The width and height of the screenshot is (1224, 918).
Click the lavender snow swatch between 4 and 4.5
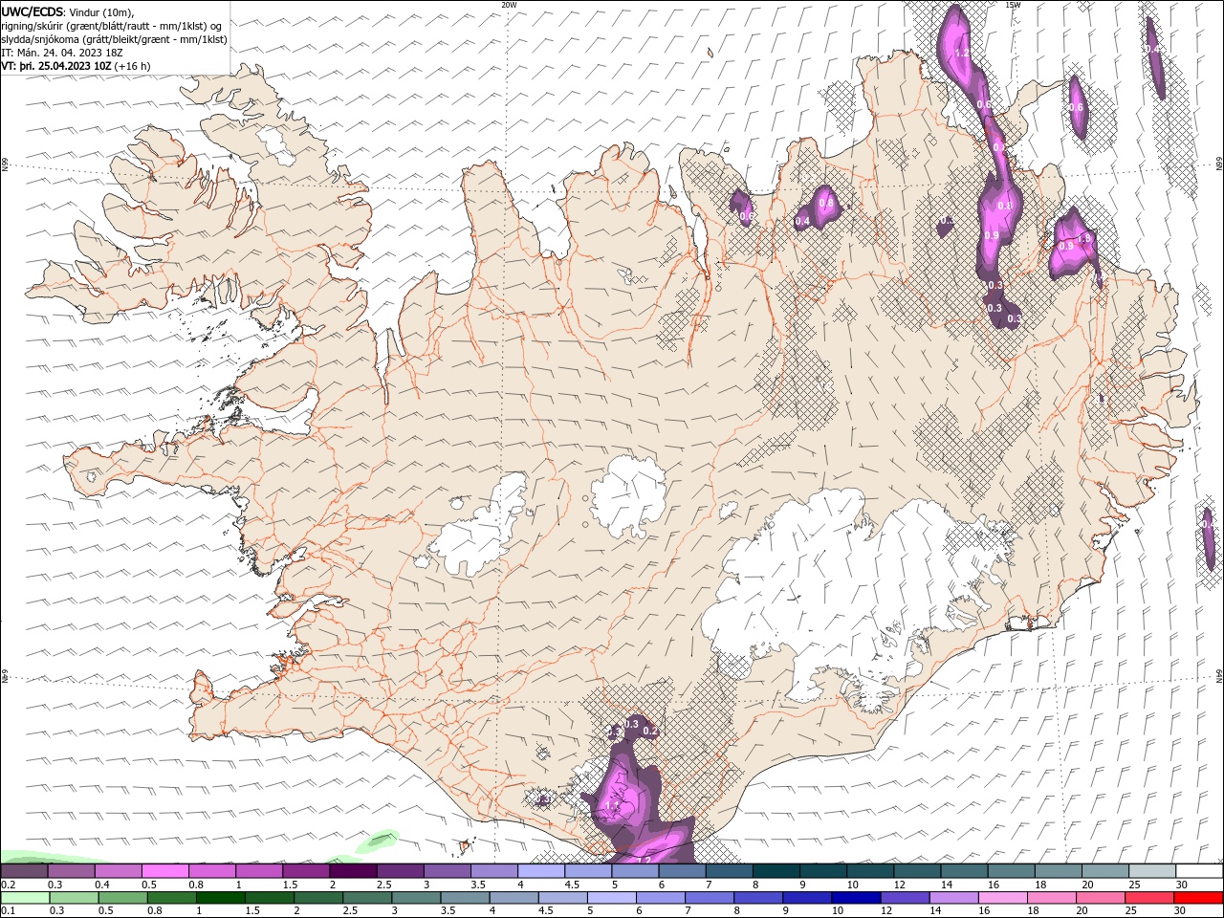click(541, 871)
